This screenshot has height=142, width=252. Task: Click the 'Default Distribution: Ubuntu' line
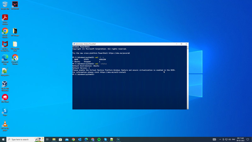[86, 66]
